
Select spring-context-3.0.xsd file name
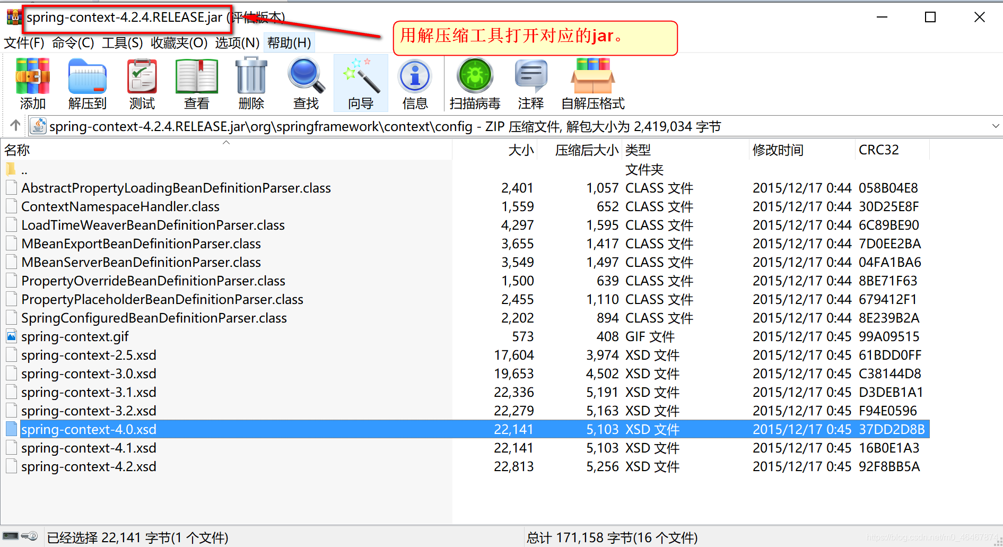89,374
